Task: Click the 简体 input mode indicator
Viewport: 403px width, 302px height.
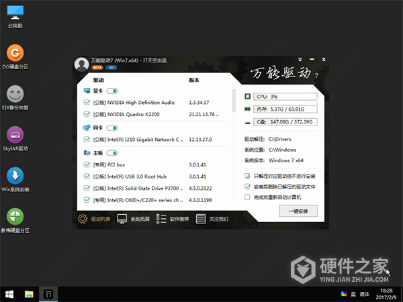Action: coord(365,295)
